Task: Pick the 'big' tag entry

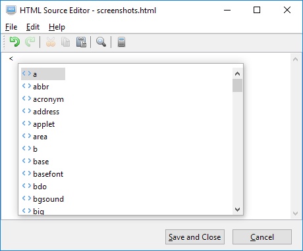Action: [33, 211]
